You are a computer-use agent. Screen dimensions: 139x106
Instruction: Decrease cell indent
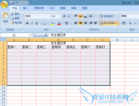click(x=91, y=23)
